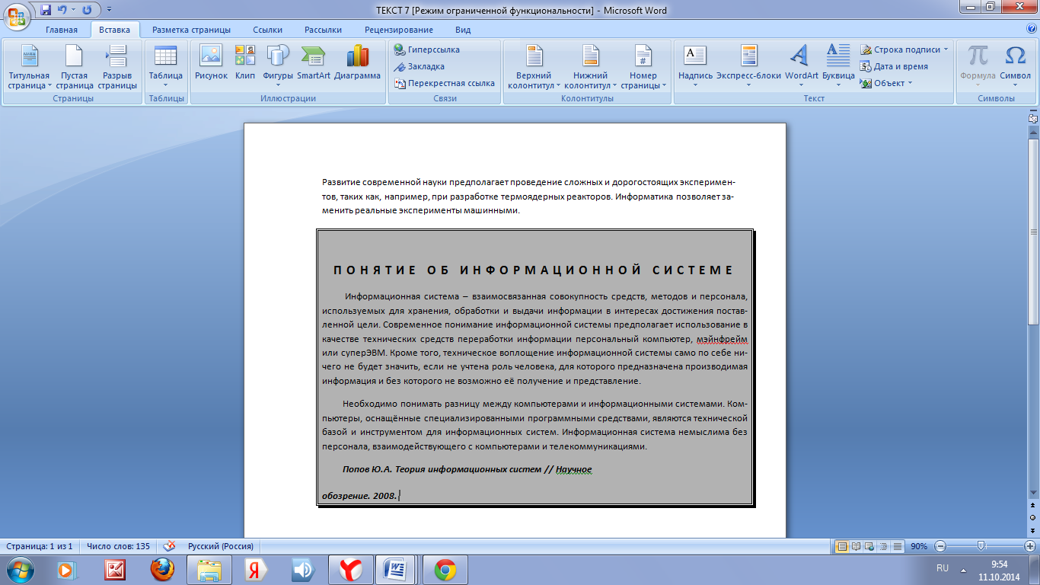Open Номер страницы page number menu
The height and width of the screenshot is (585, 1040).
coord(643,66)
